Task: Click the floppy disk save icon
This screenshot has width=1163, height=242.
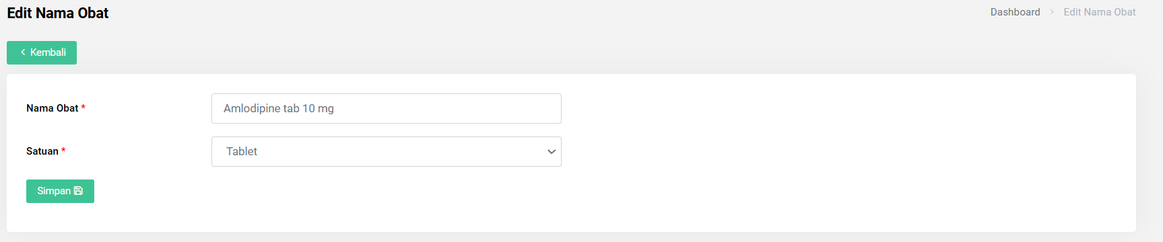Action: (x=78, y=191)
